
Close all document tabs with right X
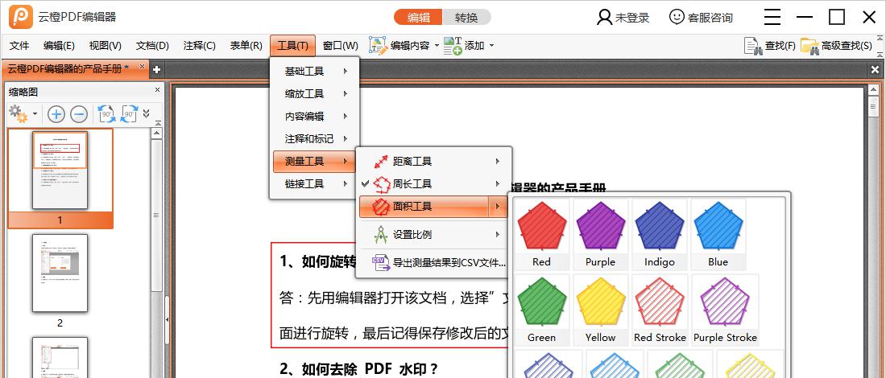pyautogui.click(x=875, y=70)
